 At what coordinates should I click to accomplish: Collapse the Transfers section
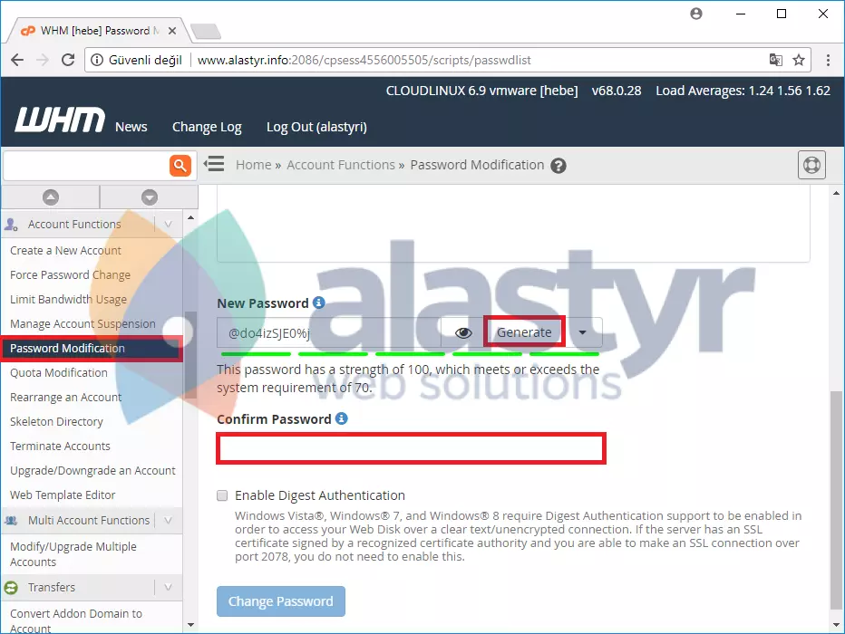click(x=168, y=587)
